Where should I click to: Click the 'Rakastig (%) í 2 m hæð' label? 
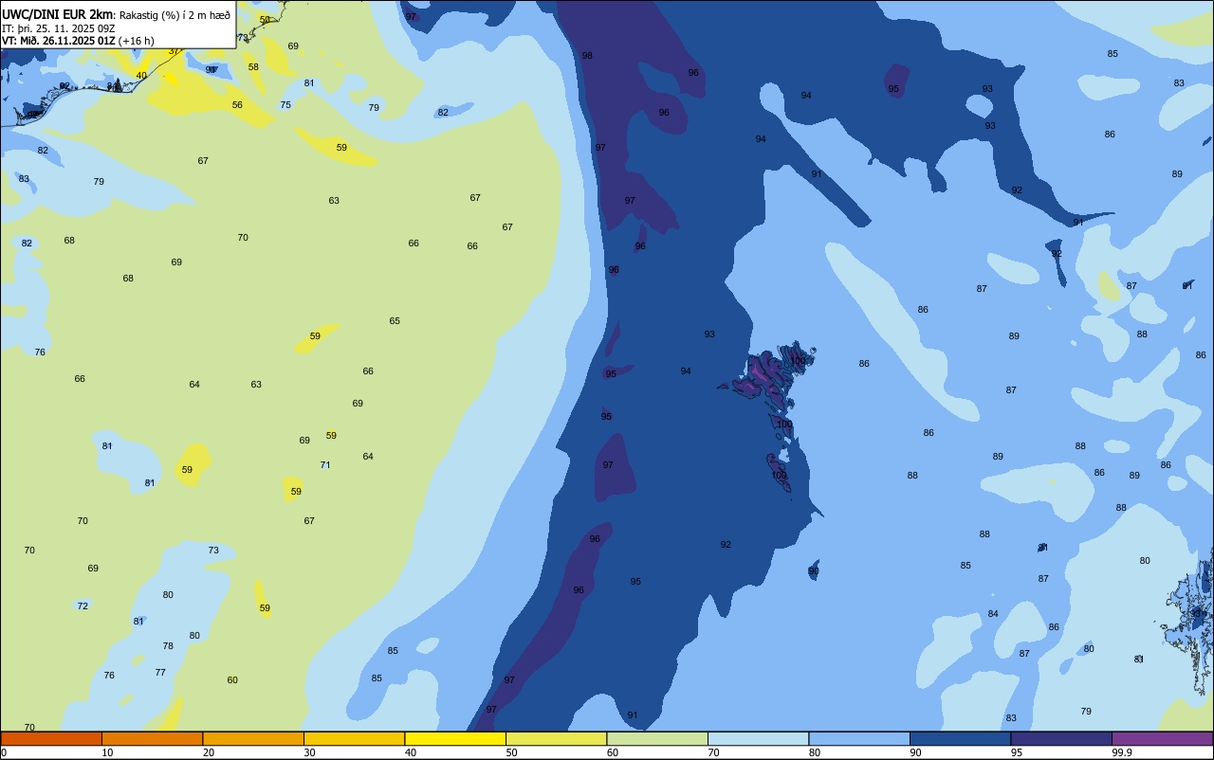click(175, 15)
